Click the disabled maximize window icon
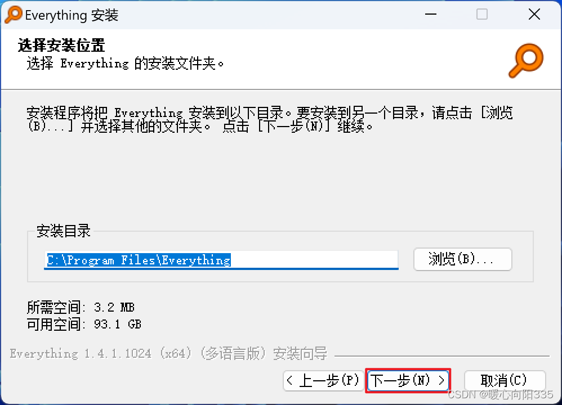Image resolution: width=562 pixels, height=405 pixels. click(x=481, y=14)
